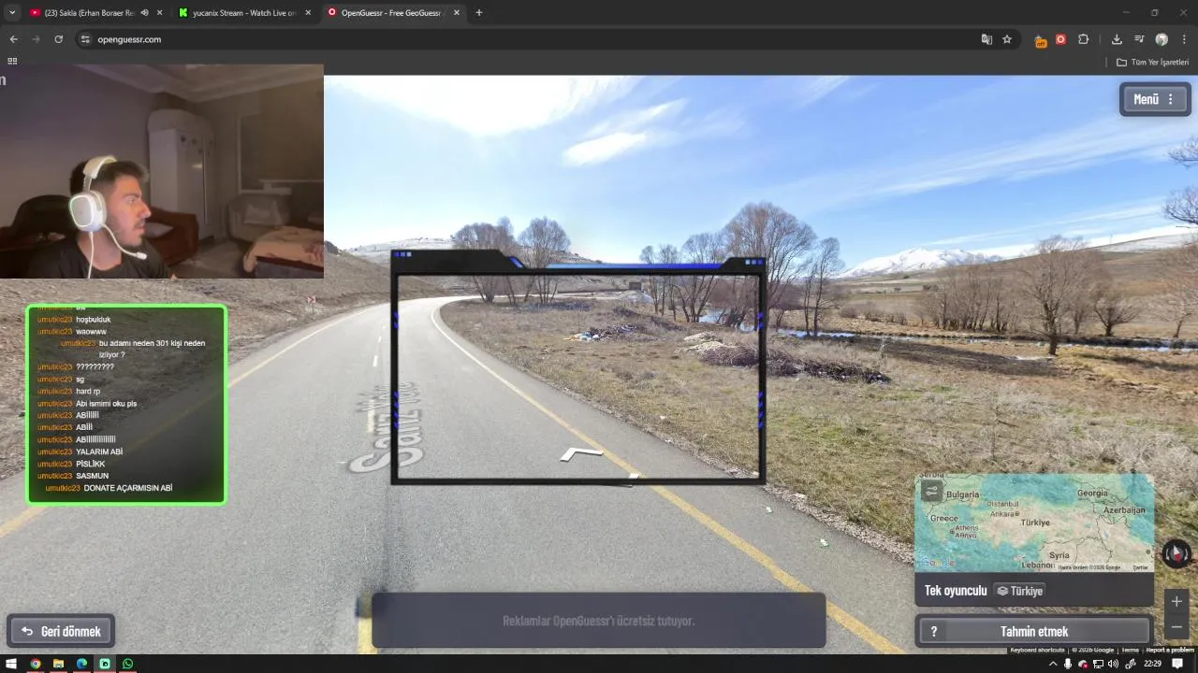1198x673 pixels.
Task: Open the Windows Start menu
Action: coord(11,664)
